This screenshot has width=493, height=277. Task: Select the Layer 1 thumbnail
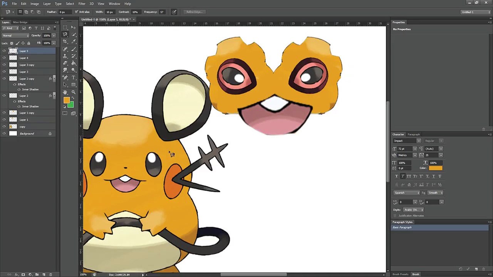(13, 120)
